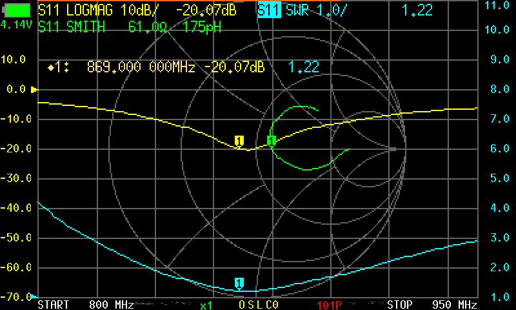This screenshot has width=516, height=310.
Task: Select the S11 SMITH trace label
Action: pyautogui.click(x=72, y=26)
